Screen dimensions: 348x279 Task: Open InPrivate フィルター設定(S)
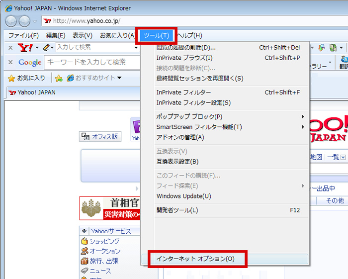(225, 103)
